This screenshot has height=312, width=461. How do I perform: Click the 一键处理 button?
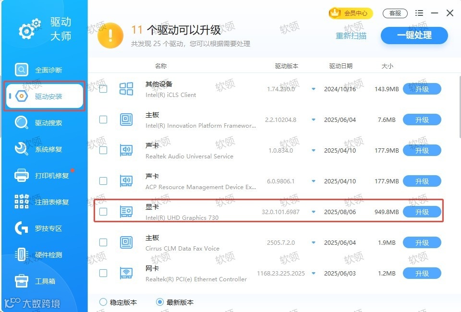tap(414, 35)
